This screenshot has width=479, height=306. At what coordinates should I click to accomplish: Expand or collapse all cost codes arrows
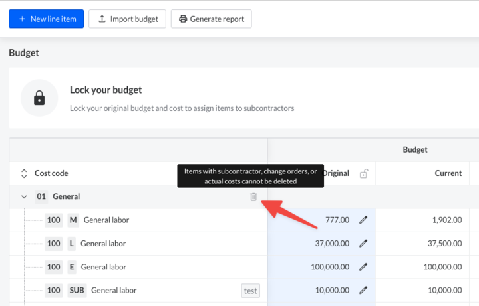tap(24, 173)
